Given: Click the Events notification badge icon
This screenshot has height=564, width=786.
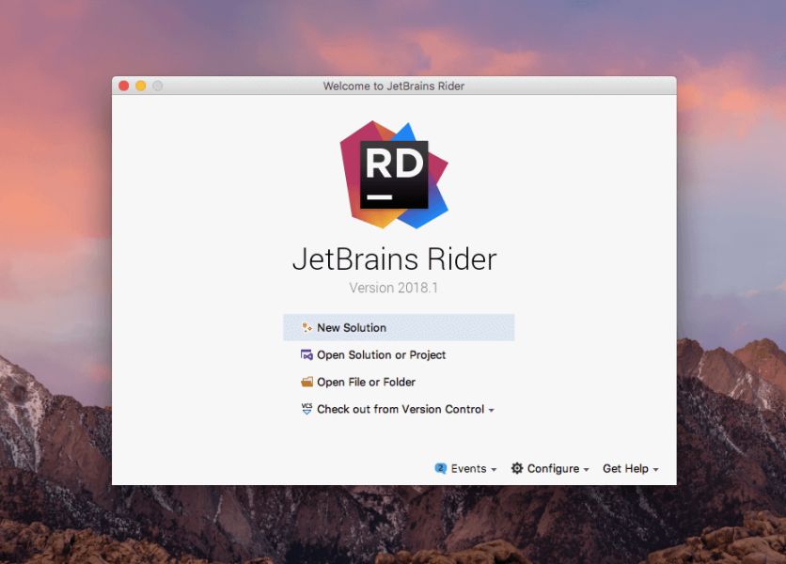Looking at the screenshot, I should (x=440, y=468).
